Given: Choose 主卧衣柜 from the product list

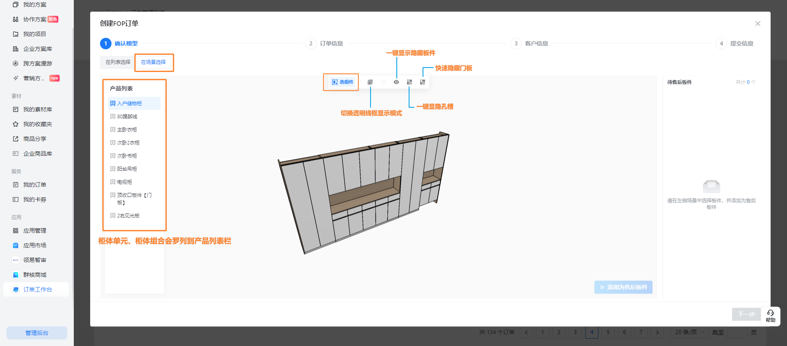Looking at the screenshot, I should (x=127, y=130).
